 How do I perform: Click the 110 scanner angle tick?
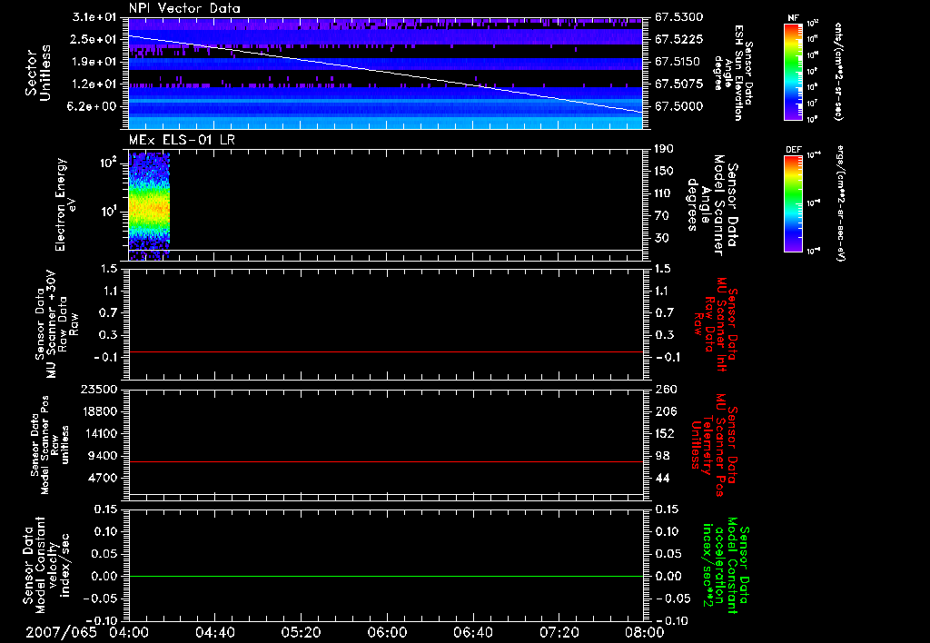[664, 193]
